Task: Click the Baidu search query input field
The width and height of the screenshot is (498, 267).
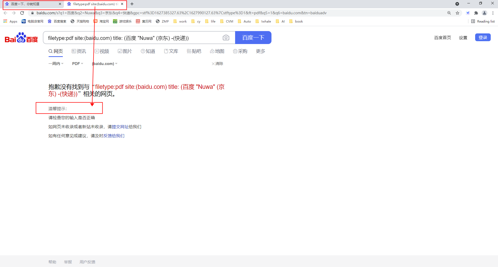Action: 132,38
